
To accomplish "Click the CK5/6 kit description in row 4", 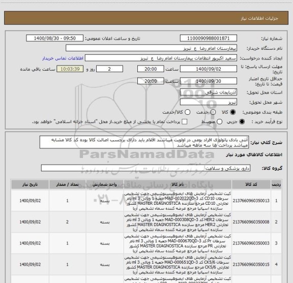I will [178, 265].
